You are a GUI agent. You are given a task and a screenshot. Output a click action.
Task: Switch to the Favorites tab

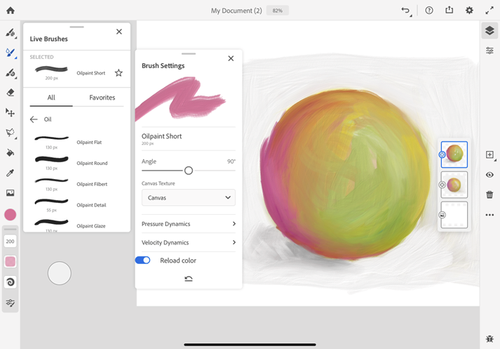[x=102, y=98]
